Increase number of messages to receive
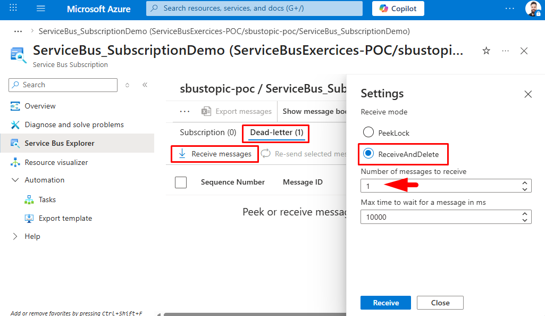Screen dimensions: 545x316 (x=525, y=183)
